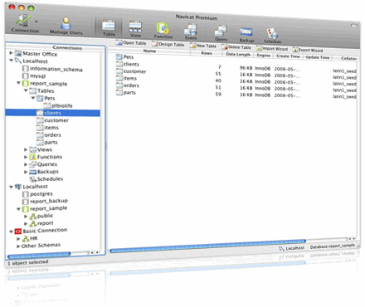
Task: Select the report_backup database
Action: point(45,201)
